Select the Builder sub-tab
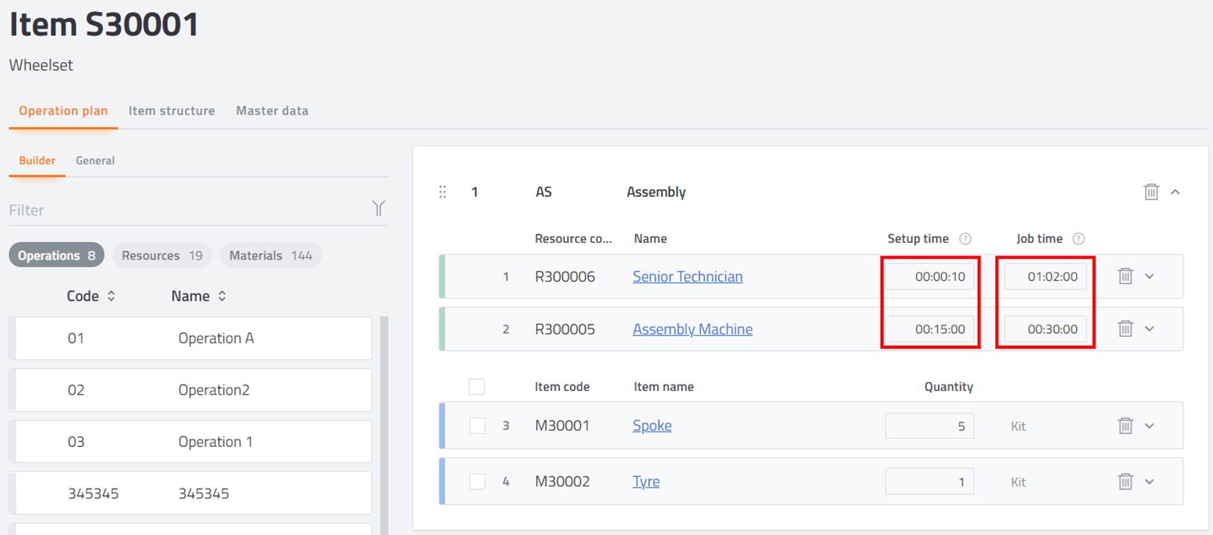 tap(37, 161)
